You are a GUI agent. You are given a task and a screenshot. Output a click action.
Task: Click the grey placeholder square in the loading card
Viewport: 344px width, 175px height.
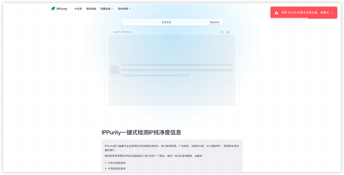point(115,70)
